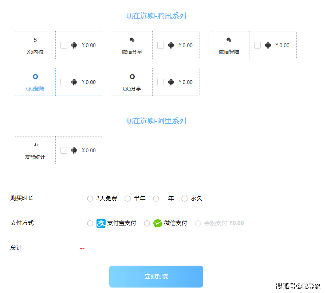Click the Android icon beside 友盟统计 price
Viewport: 327px width, 293px height.
[74, 150]
